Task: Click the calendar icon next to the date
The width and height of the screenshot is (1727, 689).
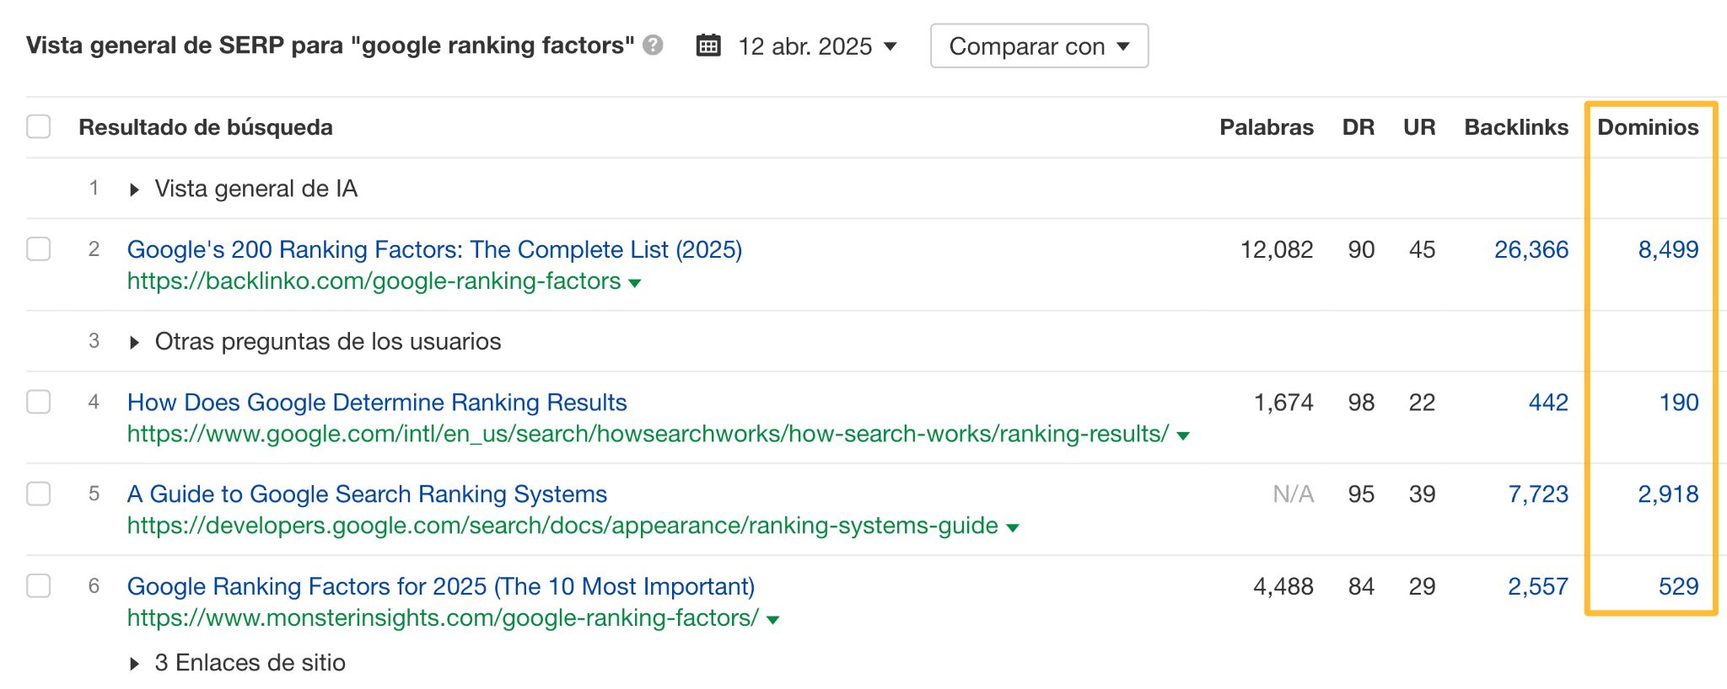Action: point(709,46)
